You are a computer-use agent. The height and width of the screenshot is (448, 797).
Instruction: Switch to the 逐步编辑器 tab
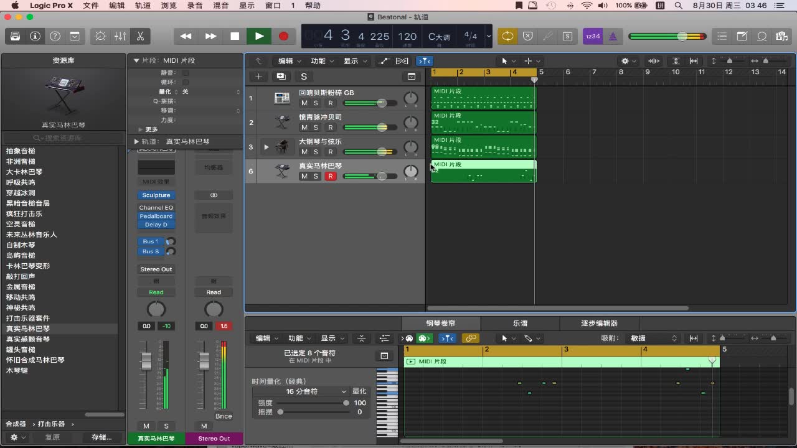599,324
